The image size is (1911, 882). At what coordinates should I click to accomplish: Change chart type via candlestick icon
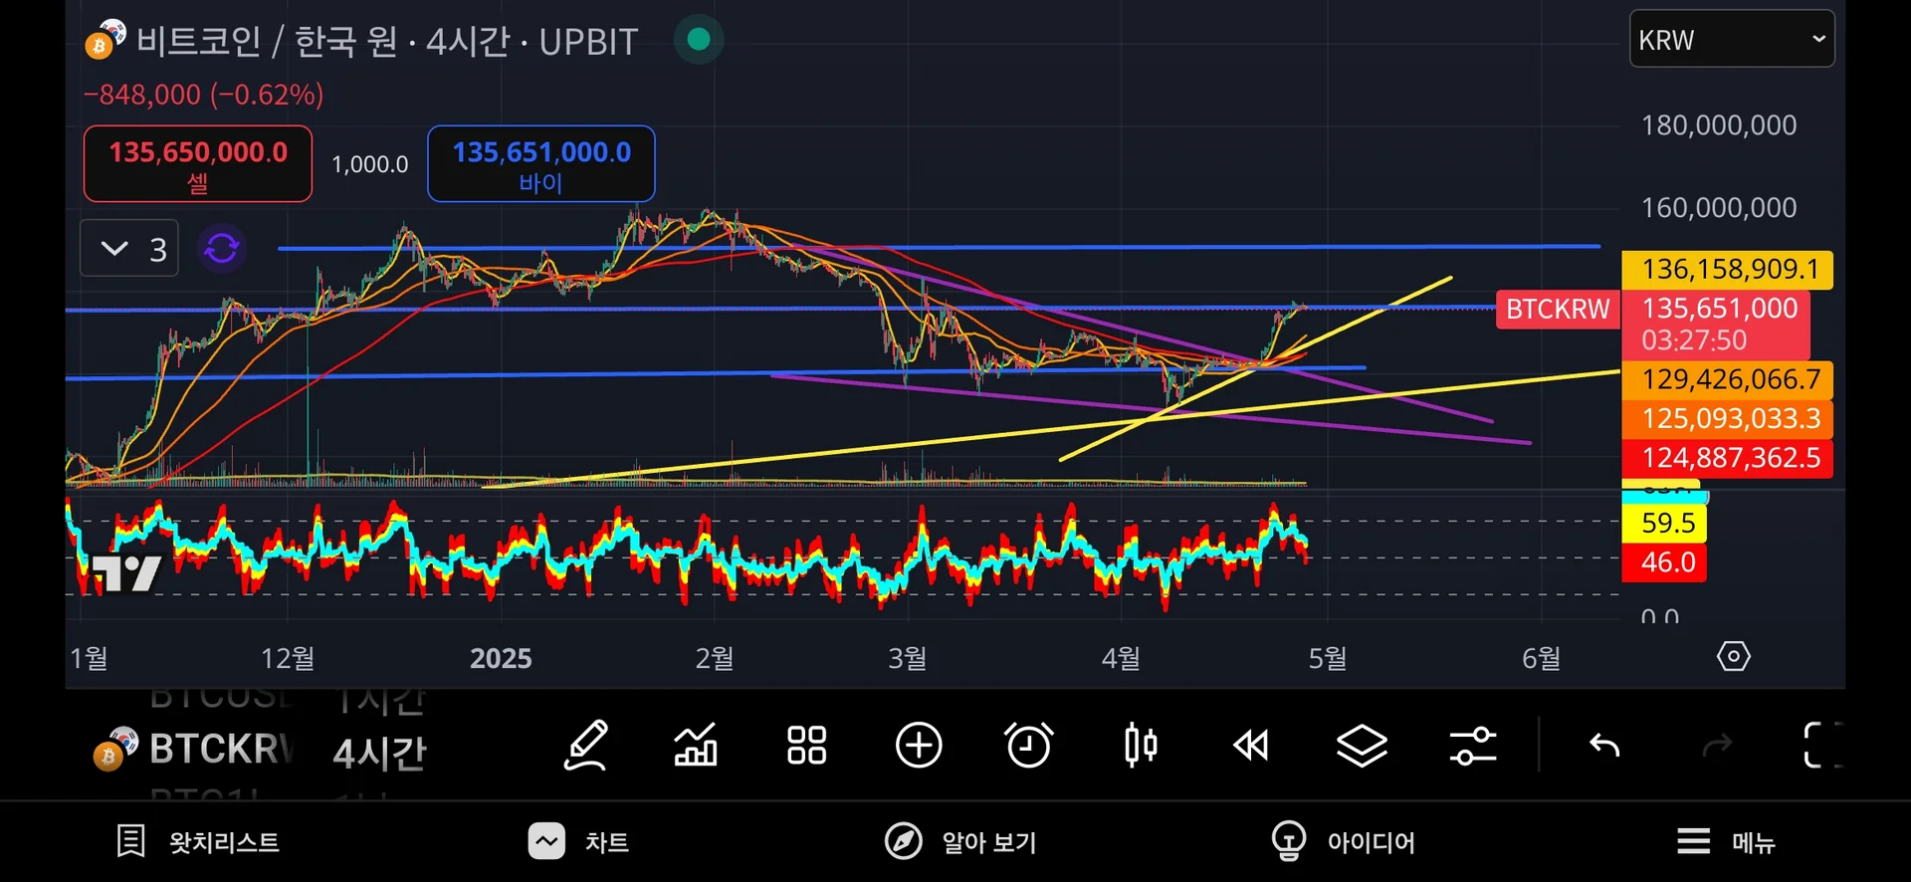pos(1141,745)
